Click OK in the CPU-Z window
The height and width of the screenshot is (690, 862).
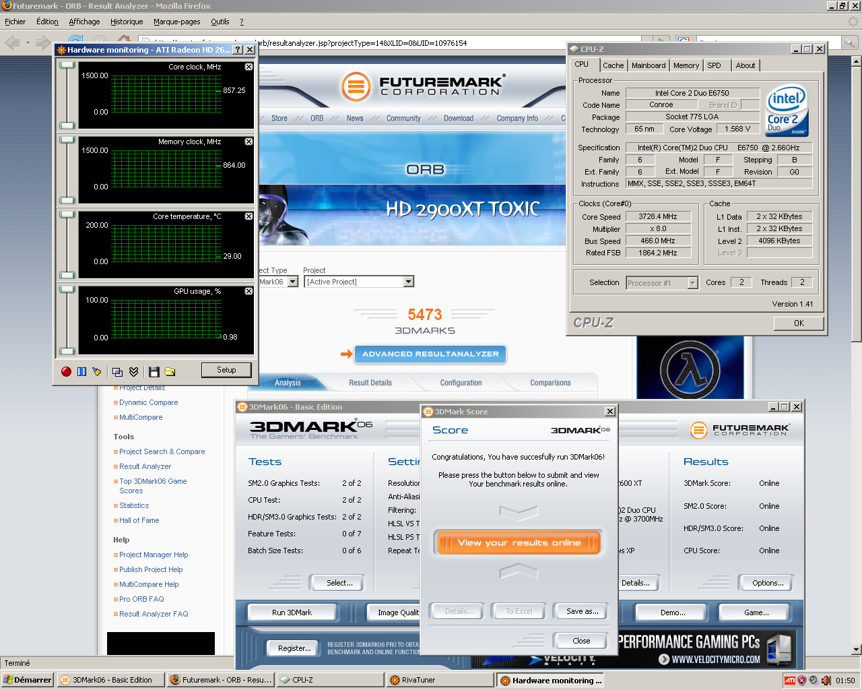tap(799, 323)
